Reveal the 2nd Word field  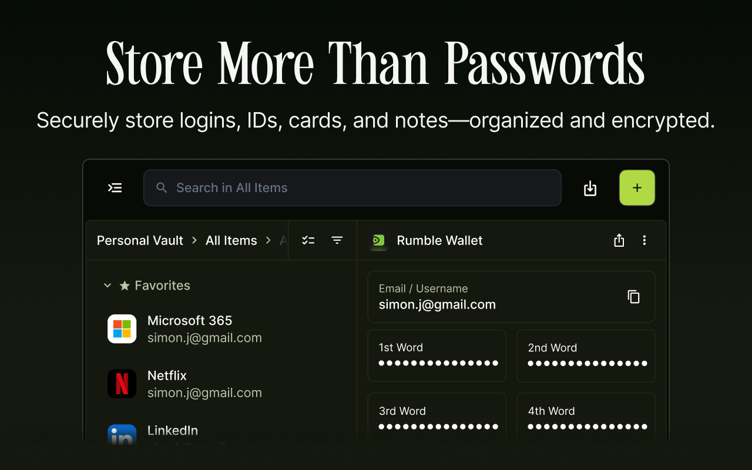point(586,356)
